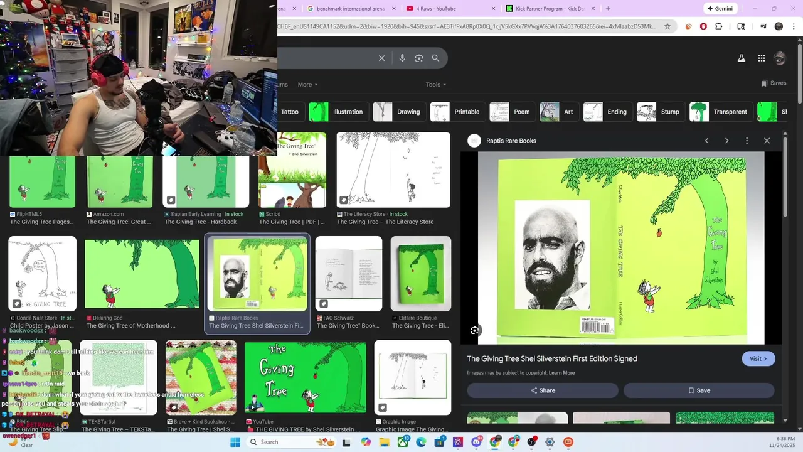Open The Literacy Store Giving Tree result

pyautogui.click(x=393, y=169)
